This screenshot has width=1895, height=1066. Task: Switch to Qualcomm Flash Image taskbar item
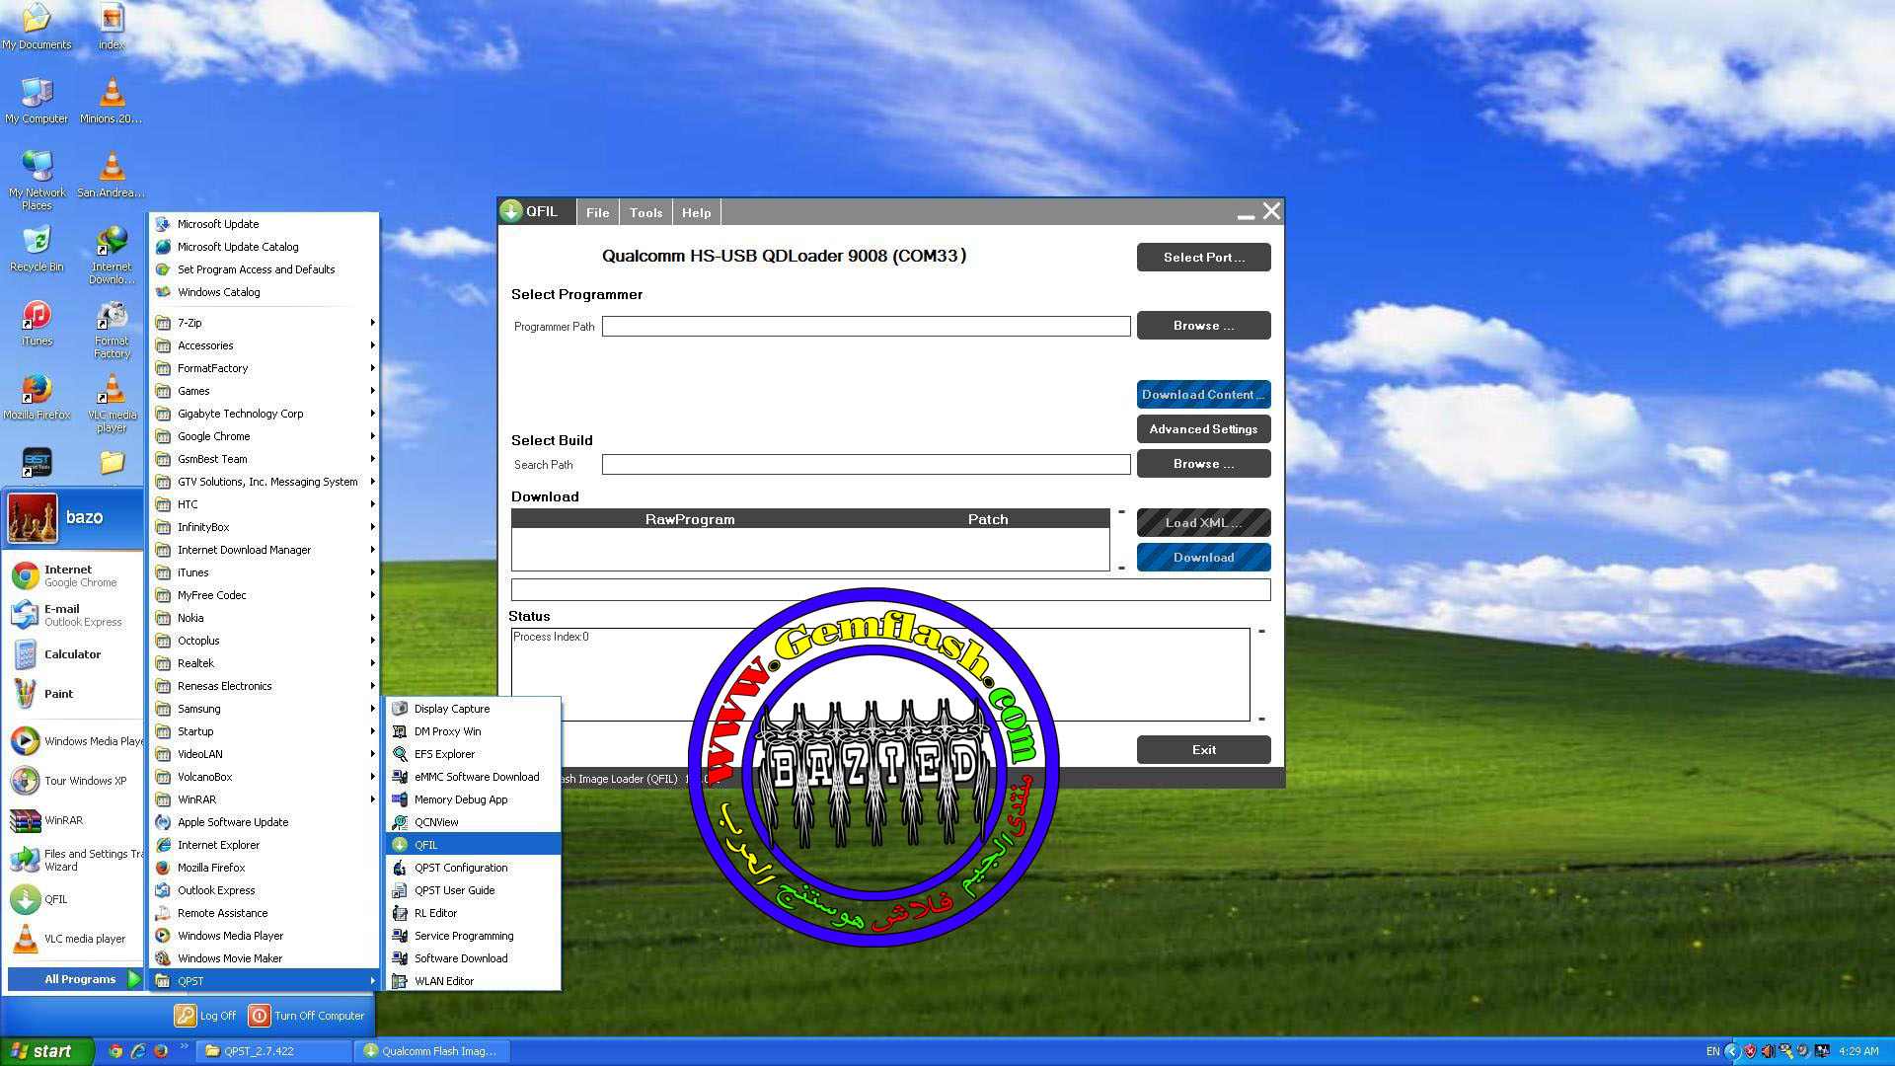pyautogui.click(x=431, y=1051)
